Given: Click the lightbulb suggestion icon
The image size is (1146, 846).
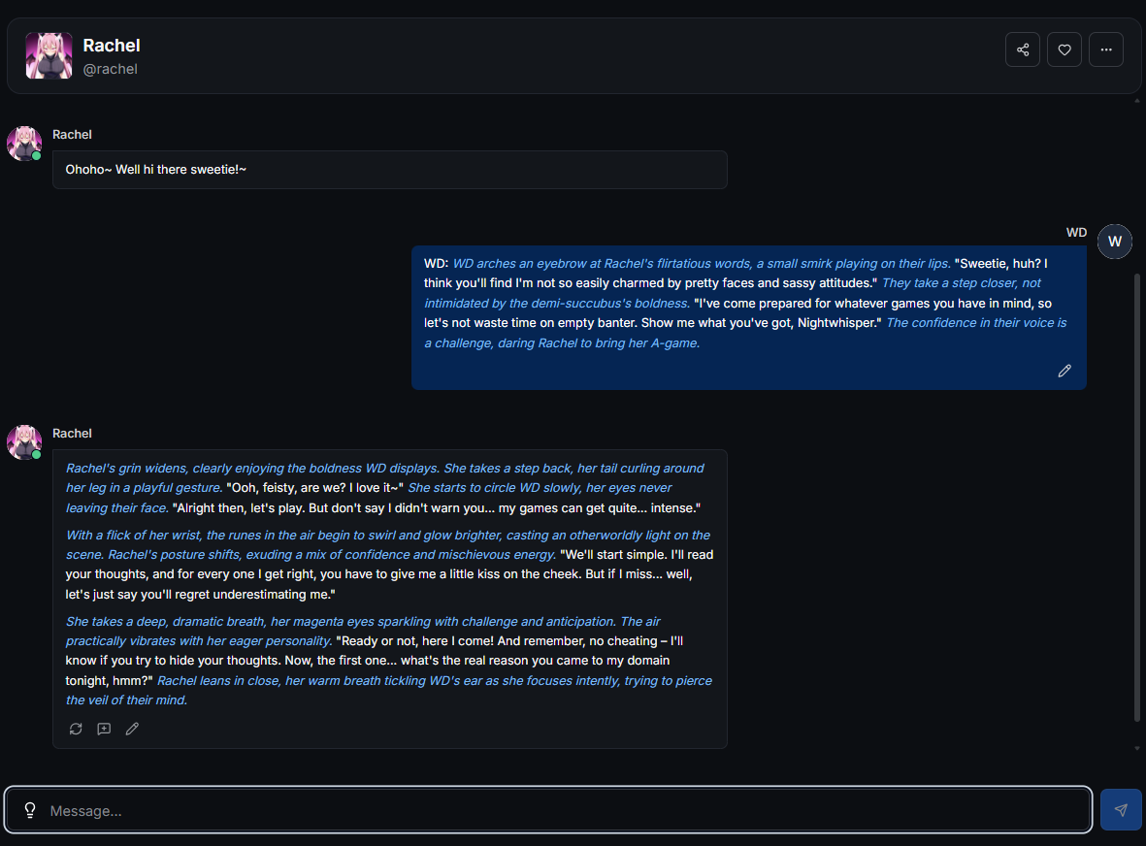Looking at the screenshot, I should pyautogui.click(x=30, y=810).
